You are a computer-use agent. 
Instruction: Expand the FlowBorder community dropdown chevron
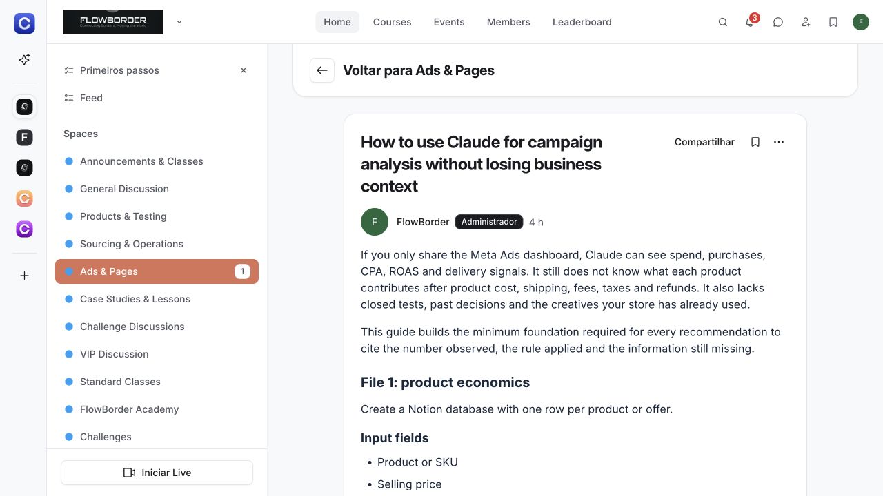coord(179,22)
